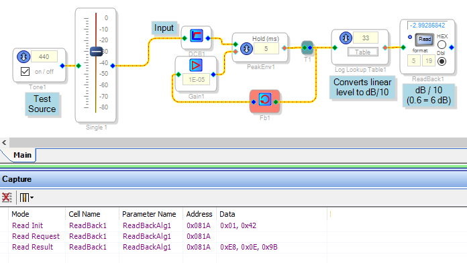Viewport: 467px width, 263px height.
Task: Click the Single 1 green input pin
Action: click(79, 66)
